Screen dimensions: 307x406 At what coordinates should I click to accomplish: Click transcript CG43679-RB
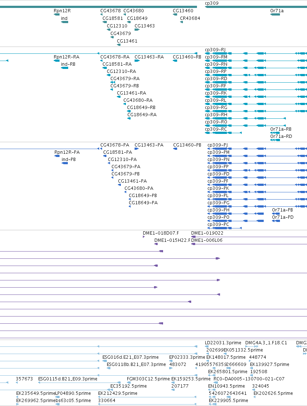click(x=124, y=86)
